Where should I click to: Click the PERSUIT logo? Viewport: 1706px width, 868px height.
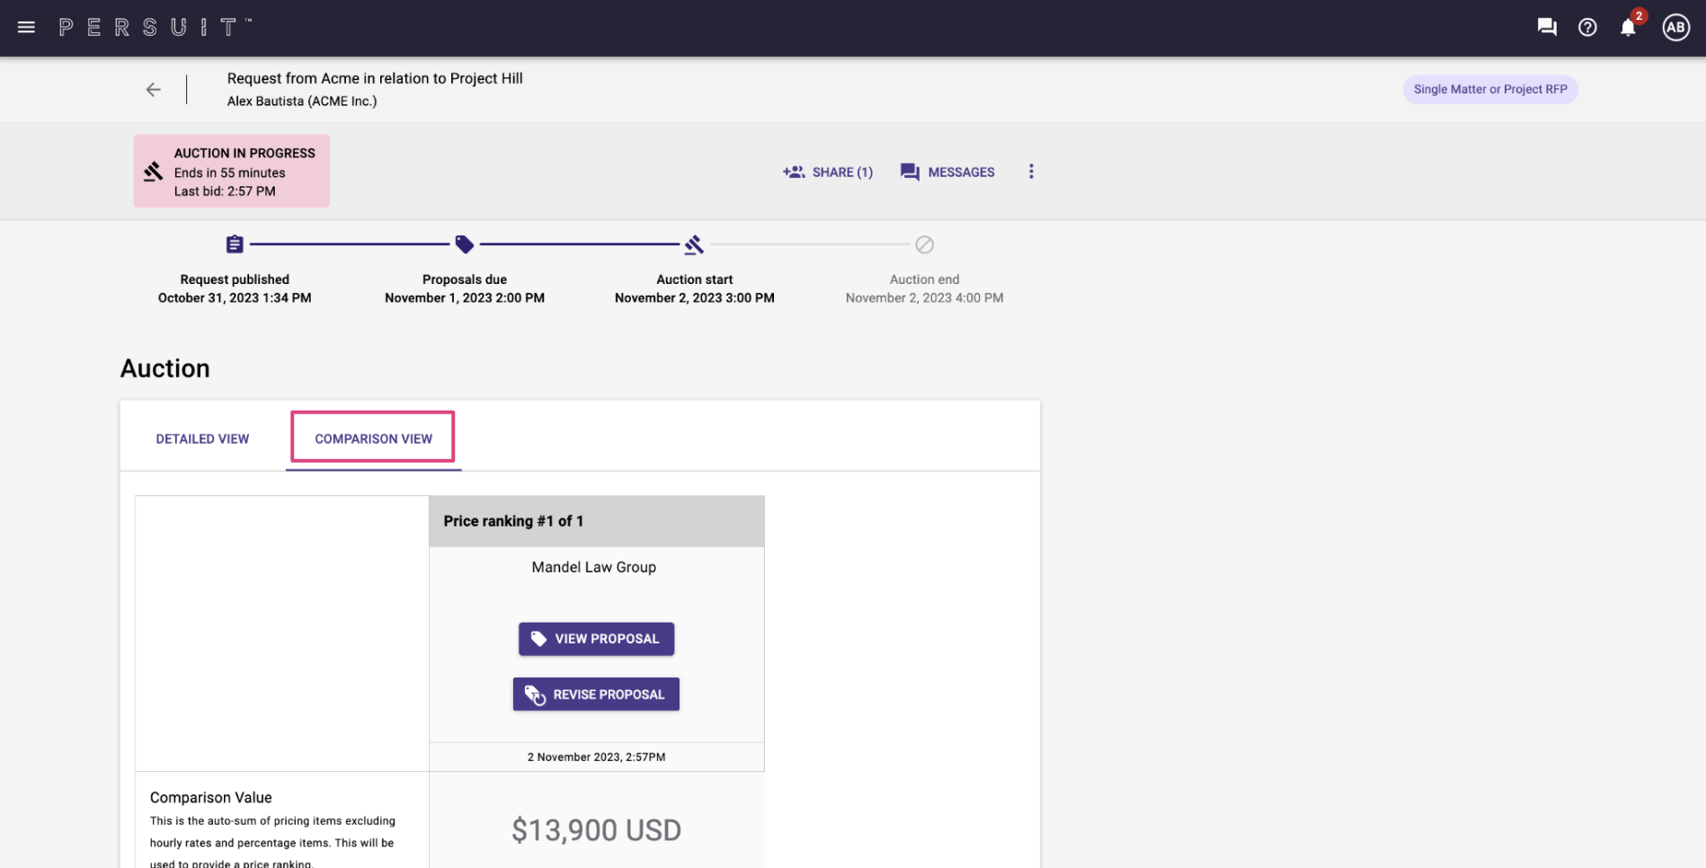point(155,28)
